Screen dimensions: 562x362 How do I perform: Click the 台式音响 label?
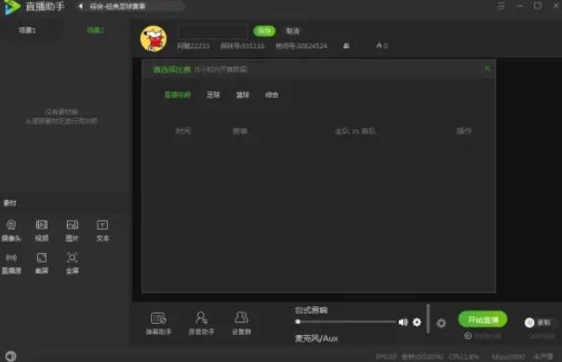click(x=311, y=310)
